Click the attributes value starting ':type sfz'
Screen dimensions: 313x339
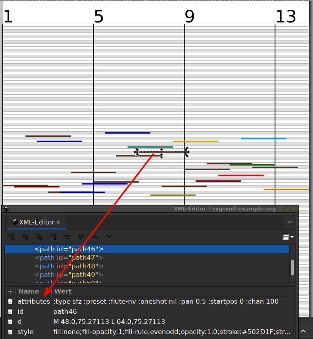166,301
